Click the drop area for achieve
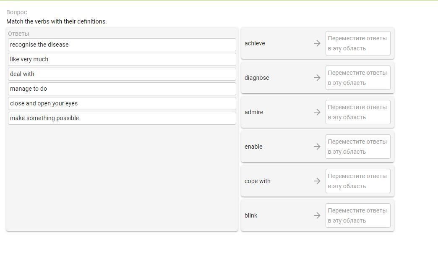438x265 pixels. tap(358, 43)
